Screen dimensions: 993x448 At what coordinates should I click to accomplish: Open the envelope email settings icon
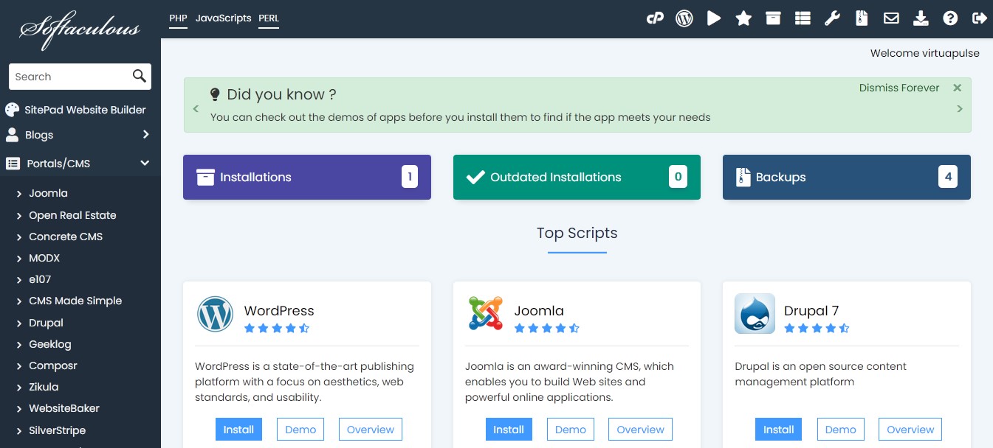pyautogui.click(x=891, y=18)
